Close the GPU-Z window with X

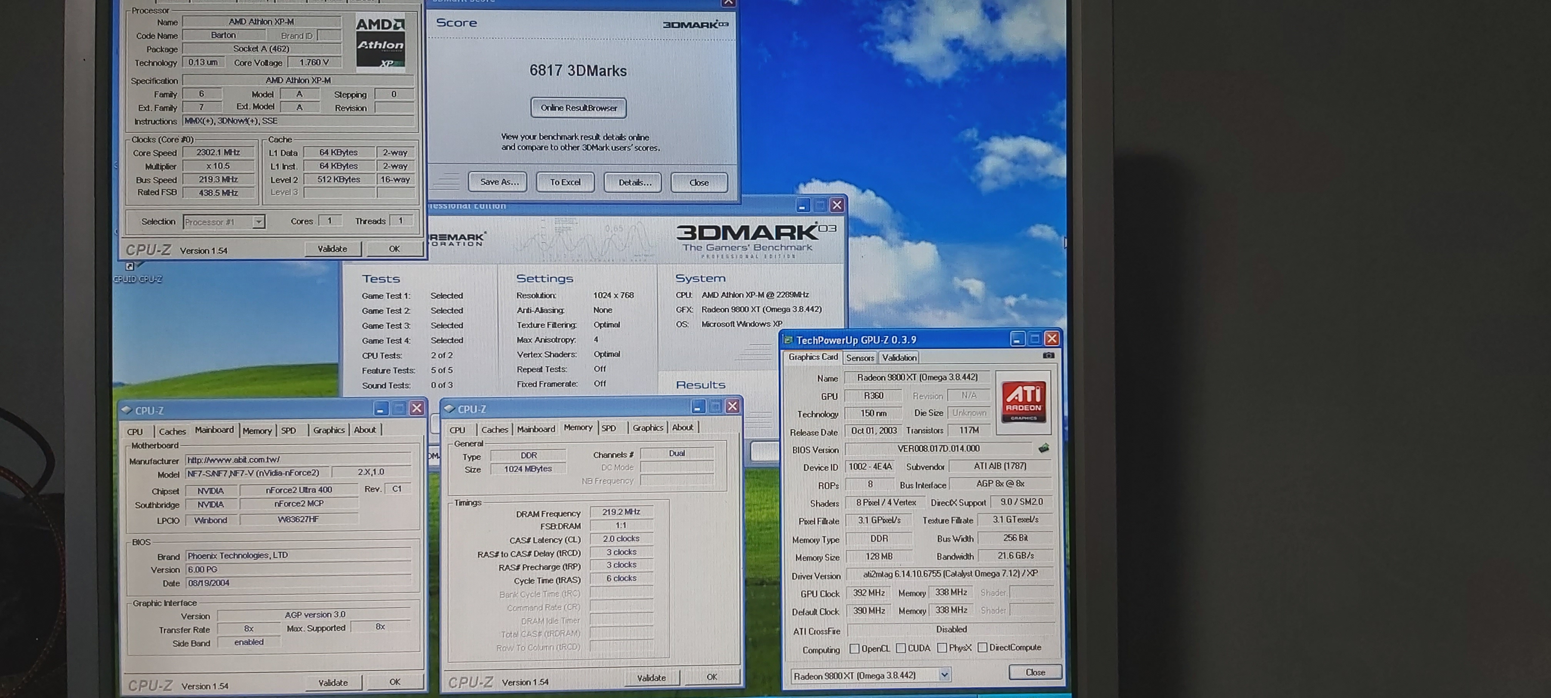(1052, 339)
